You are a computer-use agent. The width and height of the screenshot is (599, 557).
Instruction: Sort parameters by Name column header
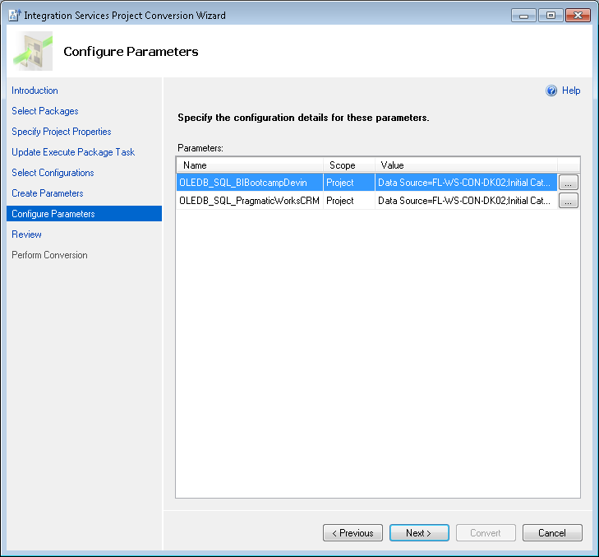pyautogui.click(x=249, y=165)
